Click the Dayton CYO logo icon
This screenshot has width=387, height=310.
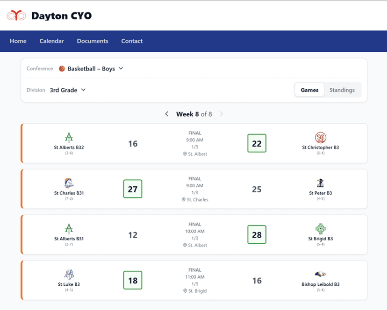click(16, 15)
